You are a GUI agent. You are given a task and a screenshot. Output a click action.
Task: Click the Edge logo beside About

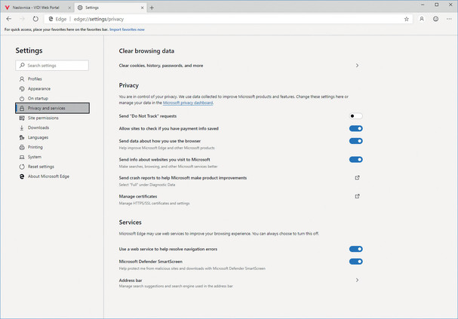(x=22, y=176)
